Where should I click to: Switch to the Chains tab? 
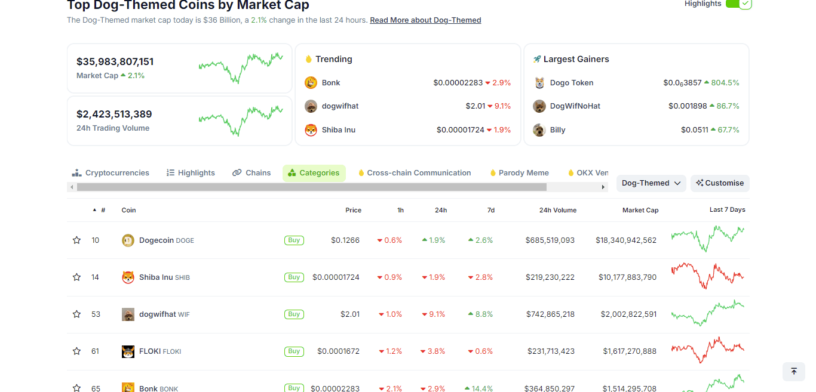click(x=251, y=173)
